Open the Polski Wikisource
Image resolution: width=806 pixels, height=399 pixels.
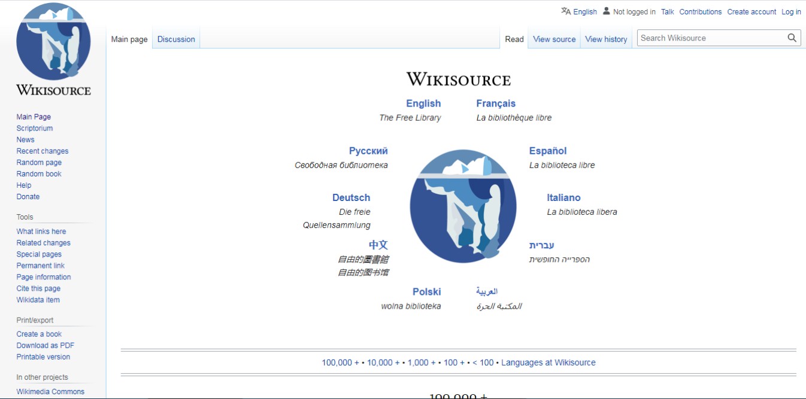426,292
